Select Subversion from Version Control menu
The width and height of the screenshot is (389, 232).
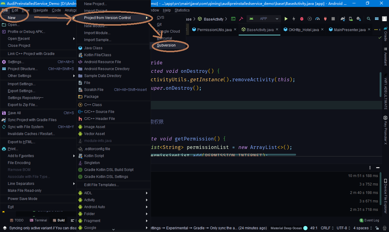(x=166, y=45)
